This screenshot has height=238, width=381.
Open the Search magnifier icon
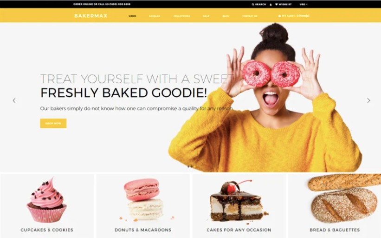(x=253, y=4)
